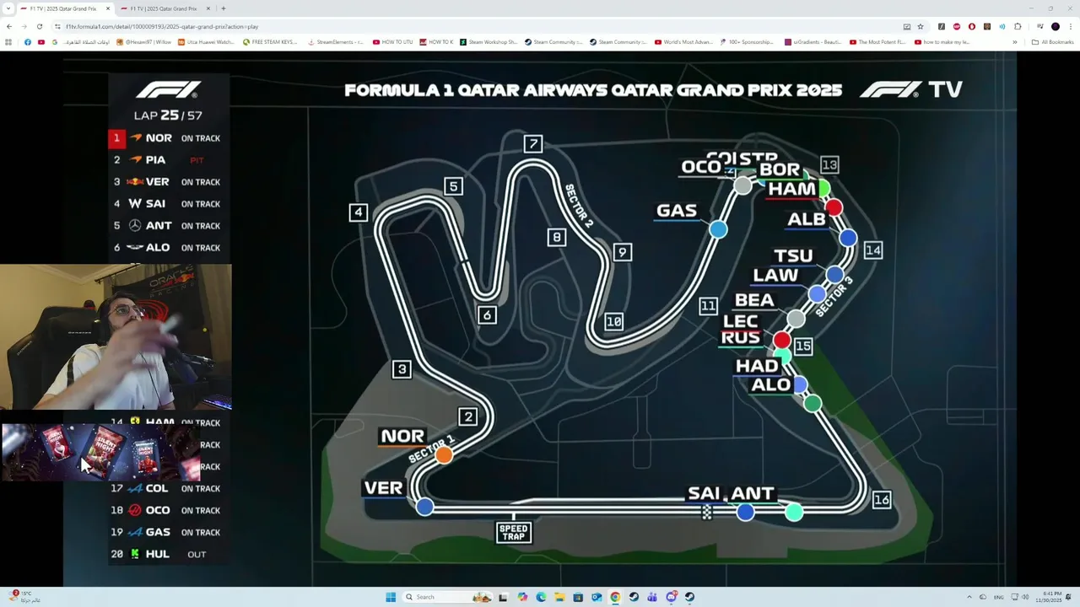Click the NOR row in leaderboard
The height and width of the screenshot is (607, 1080).
168,138
